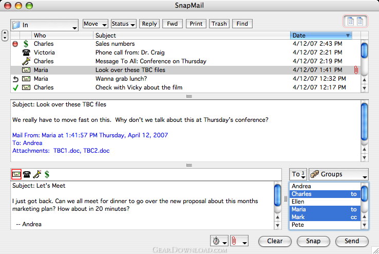Open the stopwatch timer menu
This screenshot has width=379, height=254.
point(219,241)
